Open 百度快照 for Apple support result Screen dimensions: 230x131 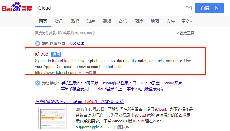[122, 127]
